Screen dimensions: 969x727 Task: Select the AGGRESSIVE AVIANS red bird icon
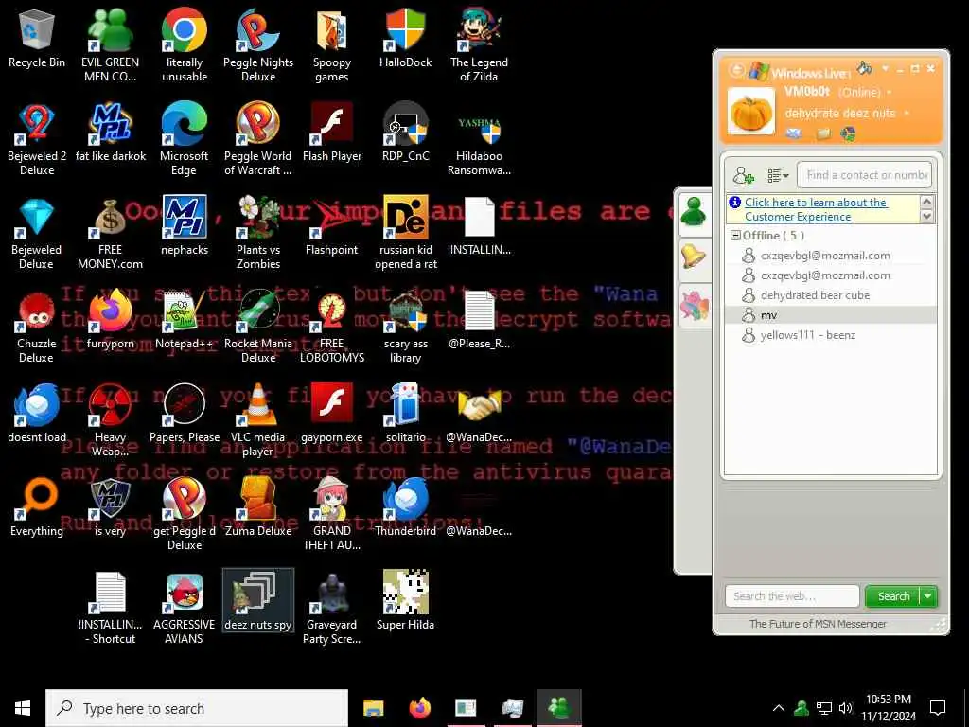185,609
